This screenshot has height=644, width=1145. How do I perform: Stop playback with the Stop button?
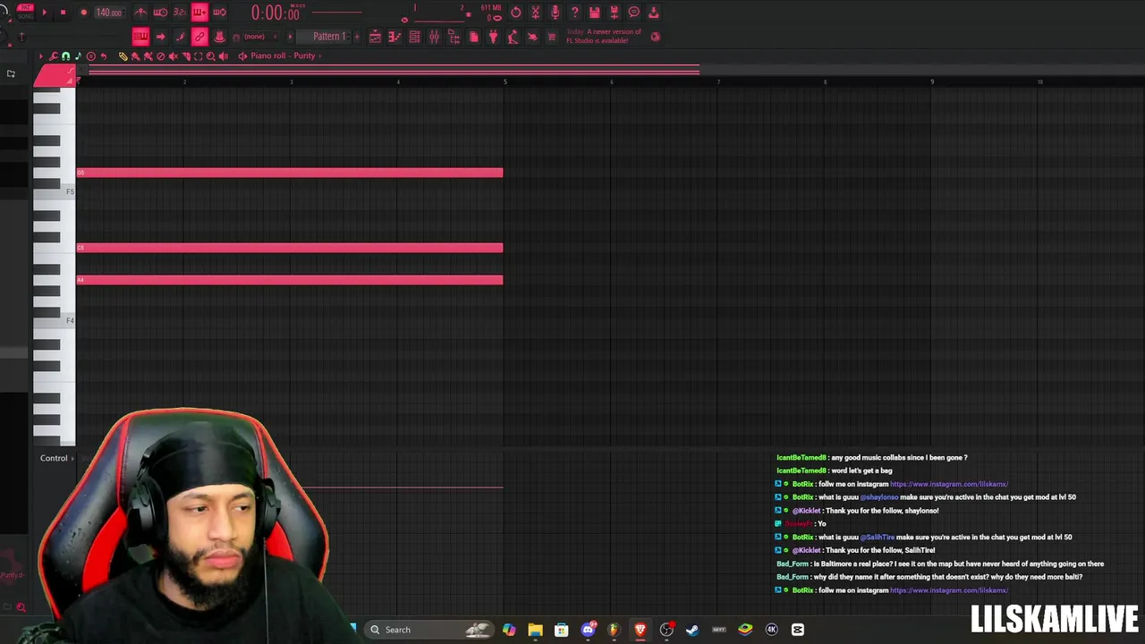[x=63, y=13]
